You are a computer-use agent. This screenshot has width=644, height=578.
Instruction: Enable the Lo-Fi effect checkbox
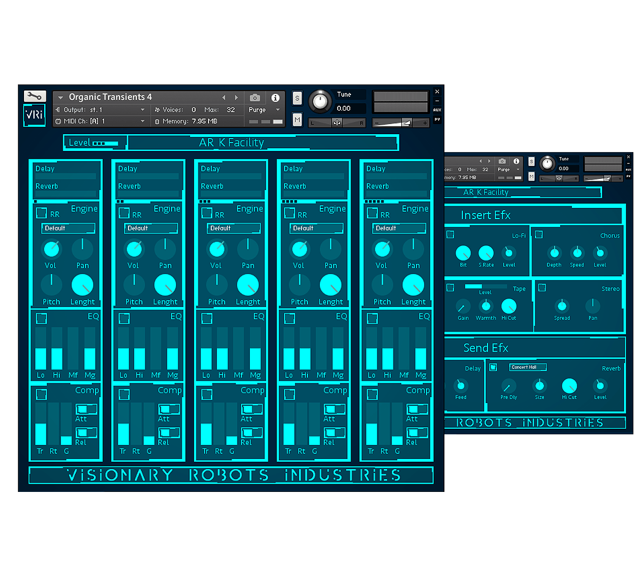pos(451,235)
